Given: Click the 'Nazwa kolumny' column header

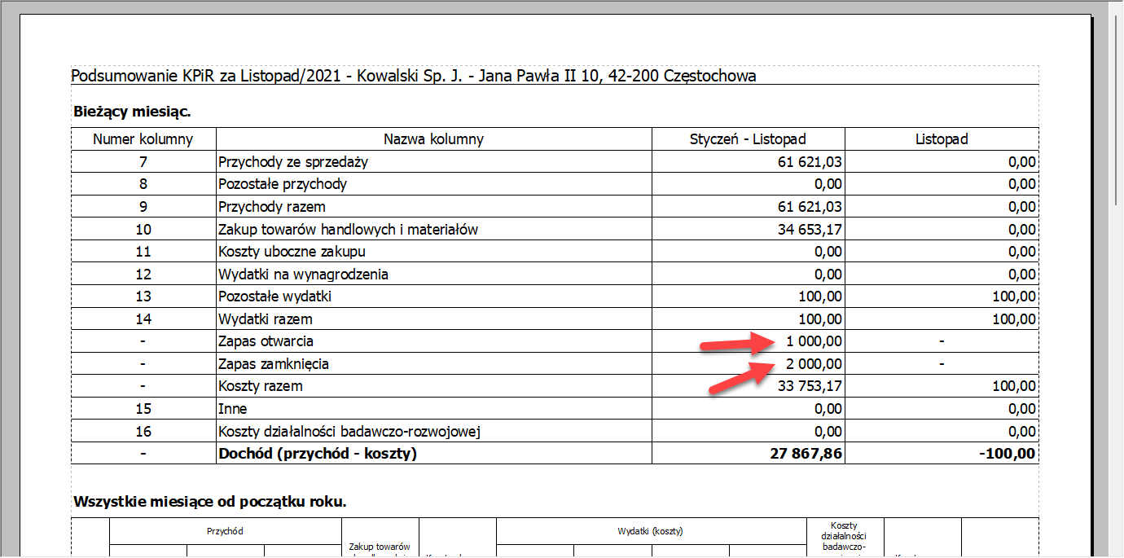Looking at the screenshot, I should pyautogui.click(x=433, y=138).
